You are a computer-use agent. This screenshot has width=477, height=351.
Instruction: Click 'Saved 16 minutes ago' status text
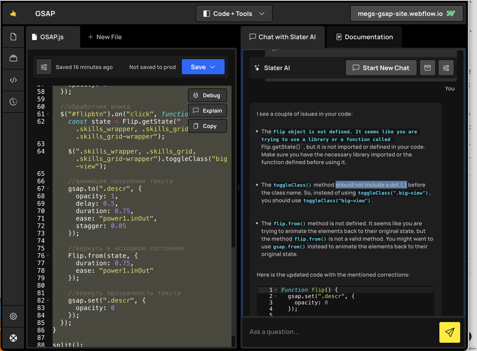tap(84, 67)
